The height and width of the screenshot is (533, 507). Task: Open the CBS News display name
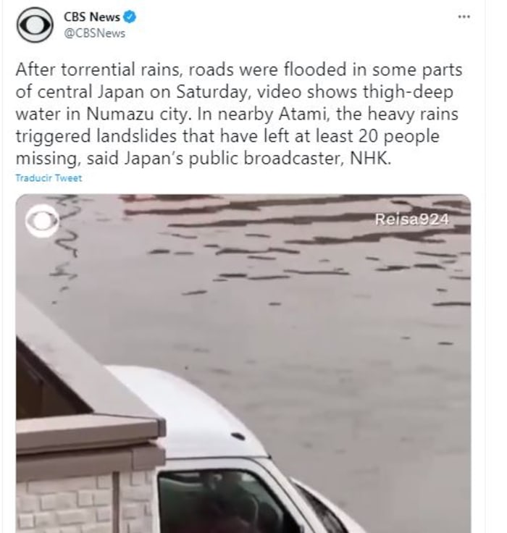tap(92, 17)
